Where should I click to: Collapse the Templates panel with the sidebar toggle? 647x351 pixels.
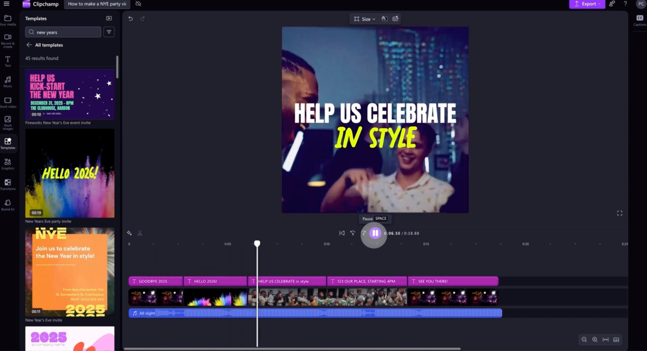pos(109,18)
